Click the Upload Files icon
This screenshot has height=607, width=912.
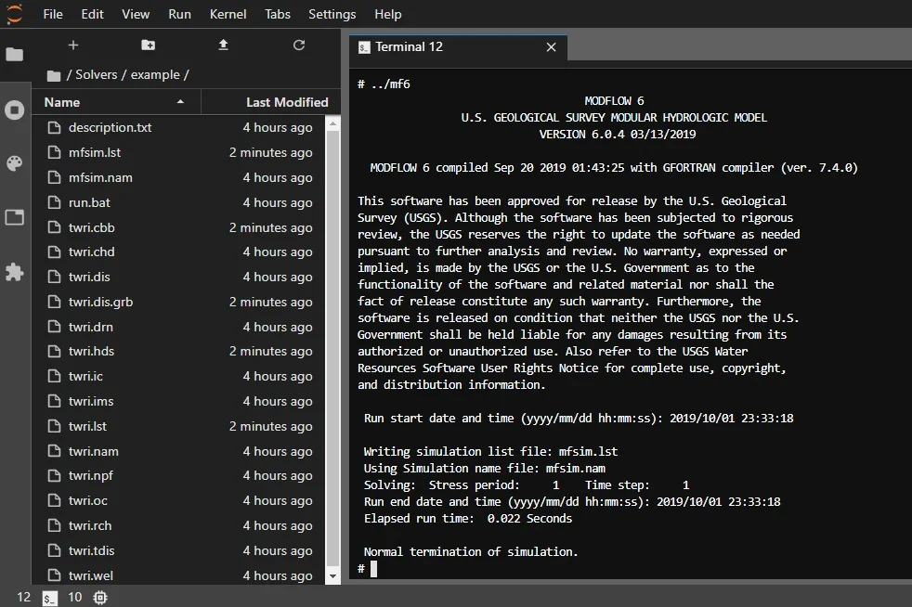point(223,45)
